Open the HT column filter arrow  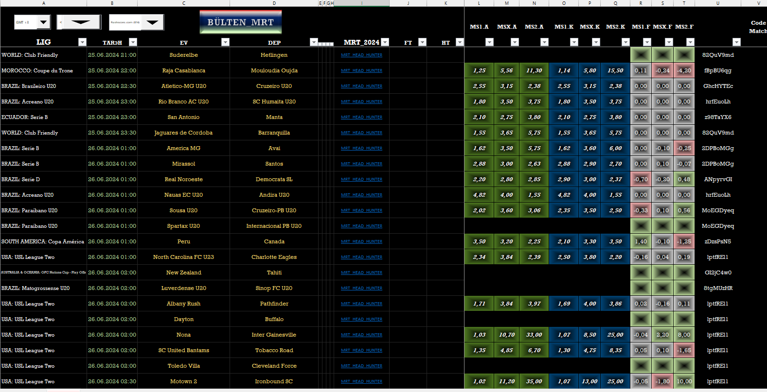[x=460, y=42]
